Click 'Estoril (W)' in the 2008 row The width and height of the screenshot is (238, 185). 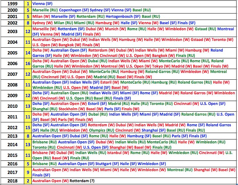(x=110, y=83)
